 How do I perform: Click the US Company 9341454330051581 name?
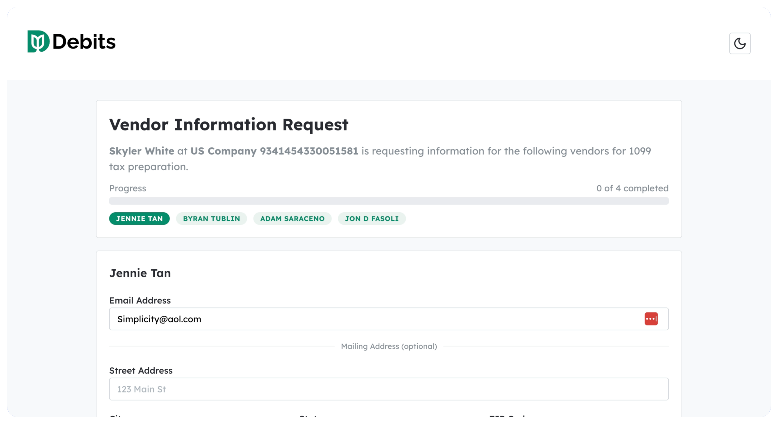(274, 151)
